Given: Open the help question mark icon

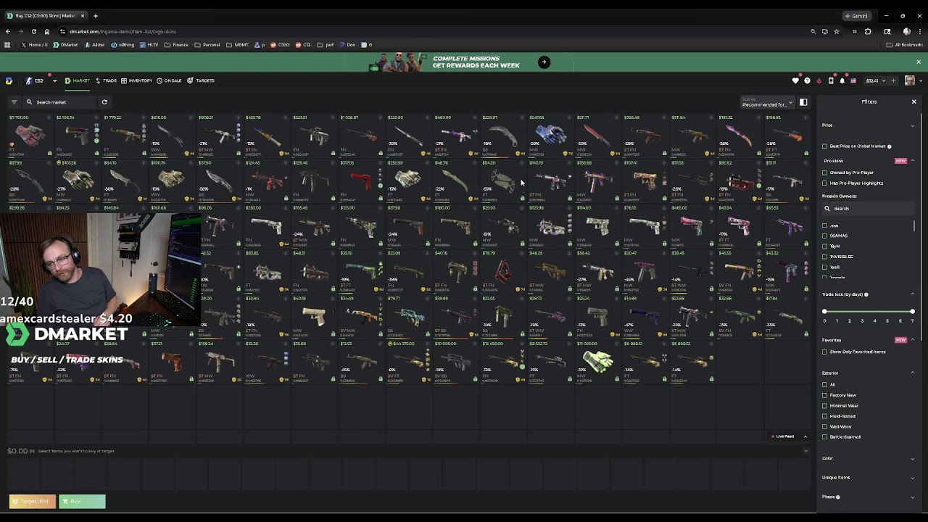Looking at the screenshot, I should [x=807, y=80].
